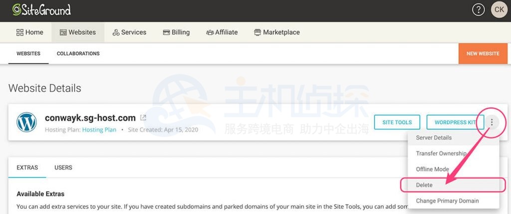Open the help question mark icon
The height and width of the screenshot is (214, 511).
478,10
